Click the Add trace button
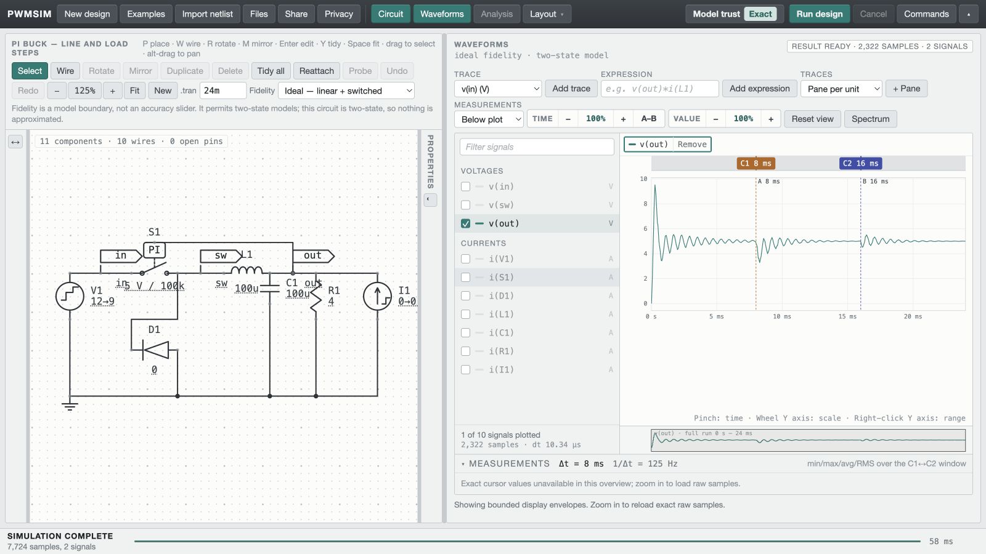 [x=571, y=89]
